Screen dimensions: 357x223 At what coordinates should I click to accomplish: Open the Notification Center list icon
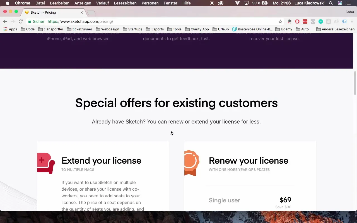tap(348, 3)
